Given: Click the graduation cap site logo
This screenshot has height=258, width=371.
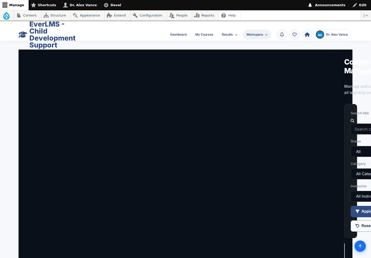Looking at the screenshot, I should pos(23,35).
